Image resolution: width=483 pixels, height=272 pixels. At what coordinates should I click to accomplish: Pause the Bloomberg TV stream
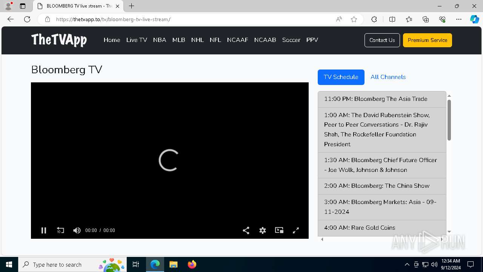[x=44, y=230]
